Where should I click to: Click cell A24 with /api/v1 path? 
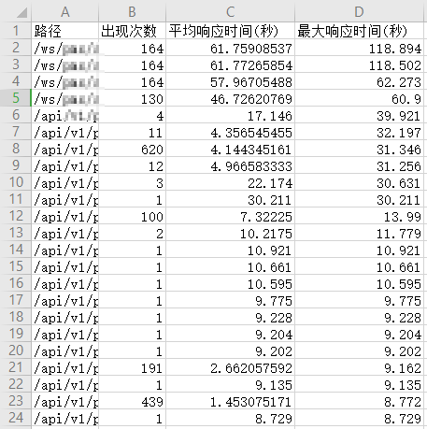pyautogui.click(x=64, y=418)
